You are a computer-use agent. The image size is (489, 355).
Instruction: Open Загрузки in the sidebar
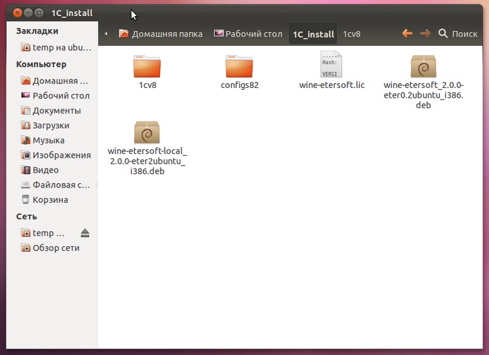(51, 125)
